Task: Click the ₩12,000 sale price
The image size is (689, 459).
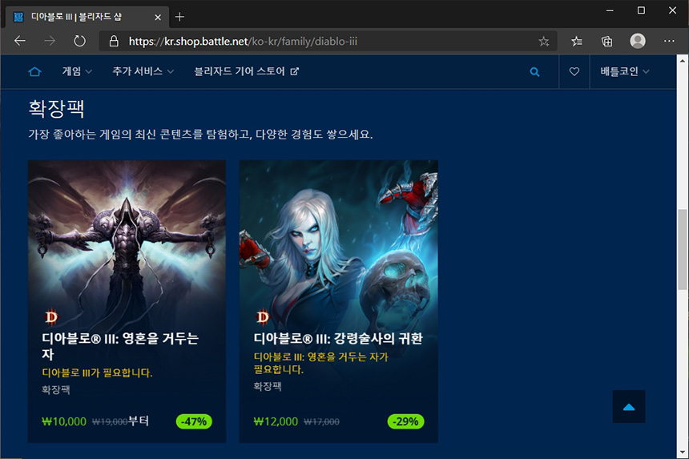Action: [x=276, y=421]
